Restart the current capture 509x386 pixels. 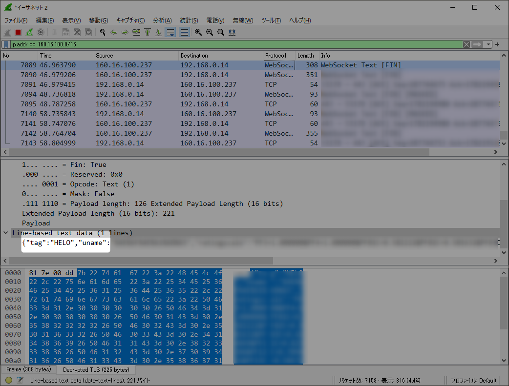coord(29,32)
